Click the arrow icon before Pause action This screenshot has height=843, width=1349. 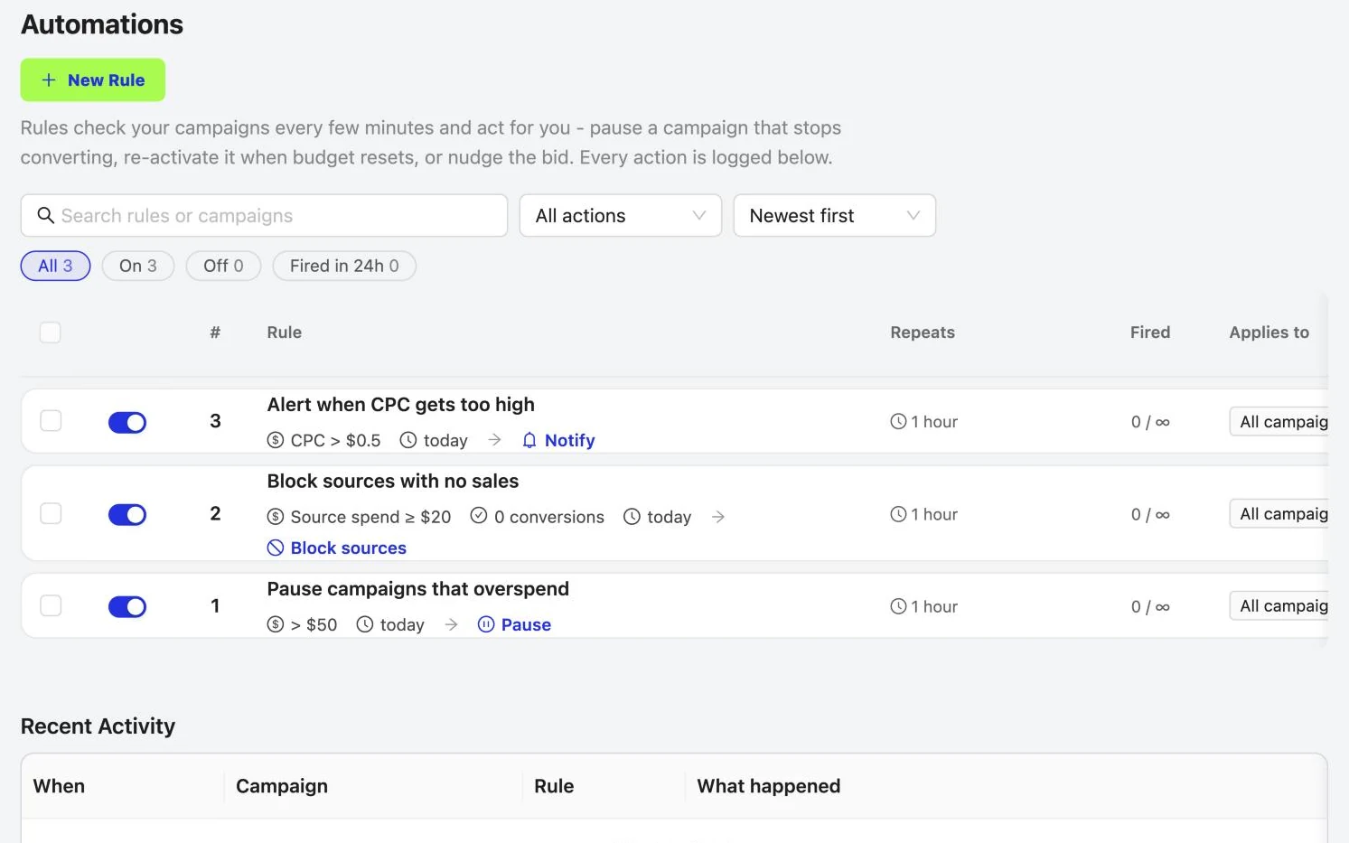(451, 624)
